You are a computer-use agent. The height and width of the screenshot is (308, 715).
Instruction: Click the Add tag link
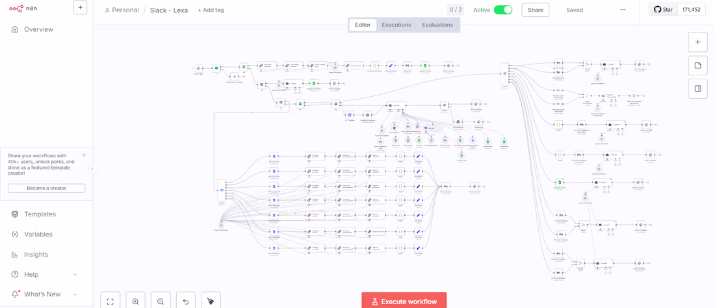click(x=211, y=10)
